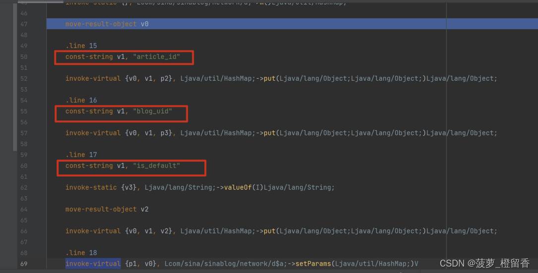Click the vertical scrollbar thumb left of gutter
Image resolution: width=538 pixels, height=273 pixels.
tap(15, 77)
